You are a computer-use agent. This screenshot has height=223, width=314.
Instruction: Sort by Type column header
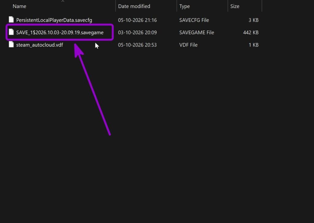tap(184, 6)
